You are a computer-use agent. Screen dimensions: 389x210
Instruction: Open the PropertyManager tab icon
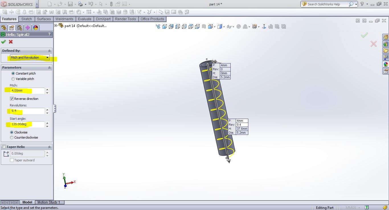click(x=11, y=28)
